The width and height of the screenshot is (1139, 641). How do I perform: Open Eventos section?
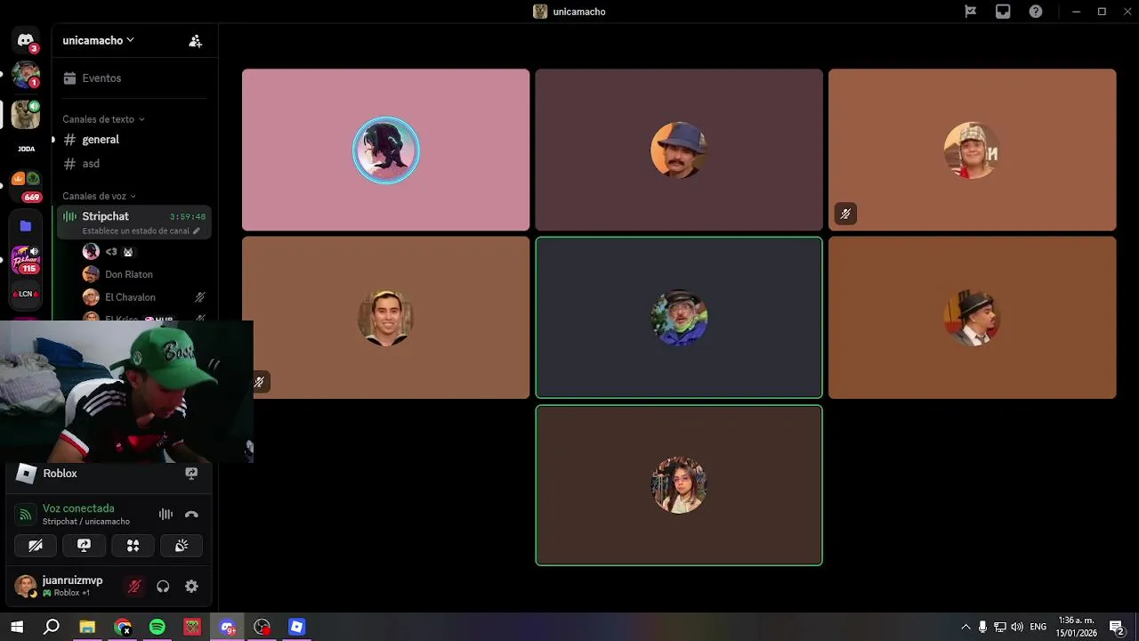pyautogui.click(x=133, y=78)
